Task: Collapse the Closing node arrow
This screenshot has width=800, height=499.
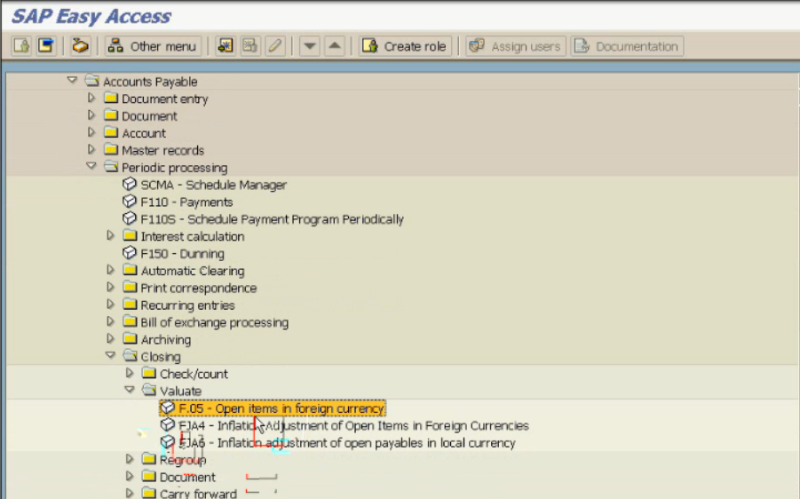Action: [110, 355]
